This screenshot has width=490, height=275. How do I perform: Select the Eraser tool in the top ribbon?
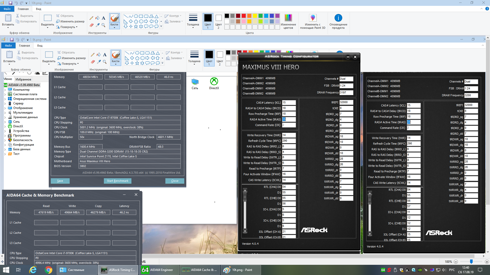tap(91, 25)
